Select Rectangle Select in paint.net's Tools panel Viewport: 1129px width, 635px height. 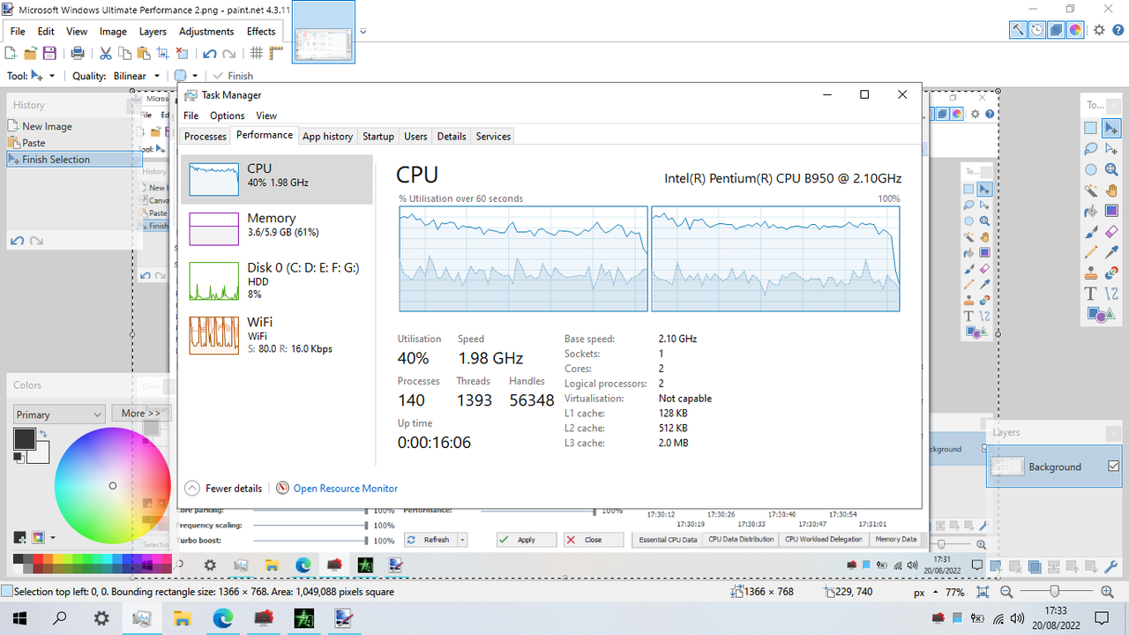[1091, 128]
